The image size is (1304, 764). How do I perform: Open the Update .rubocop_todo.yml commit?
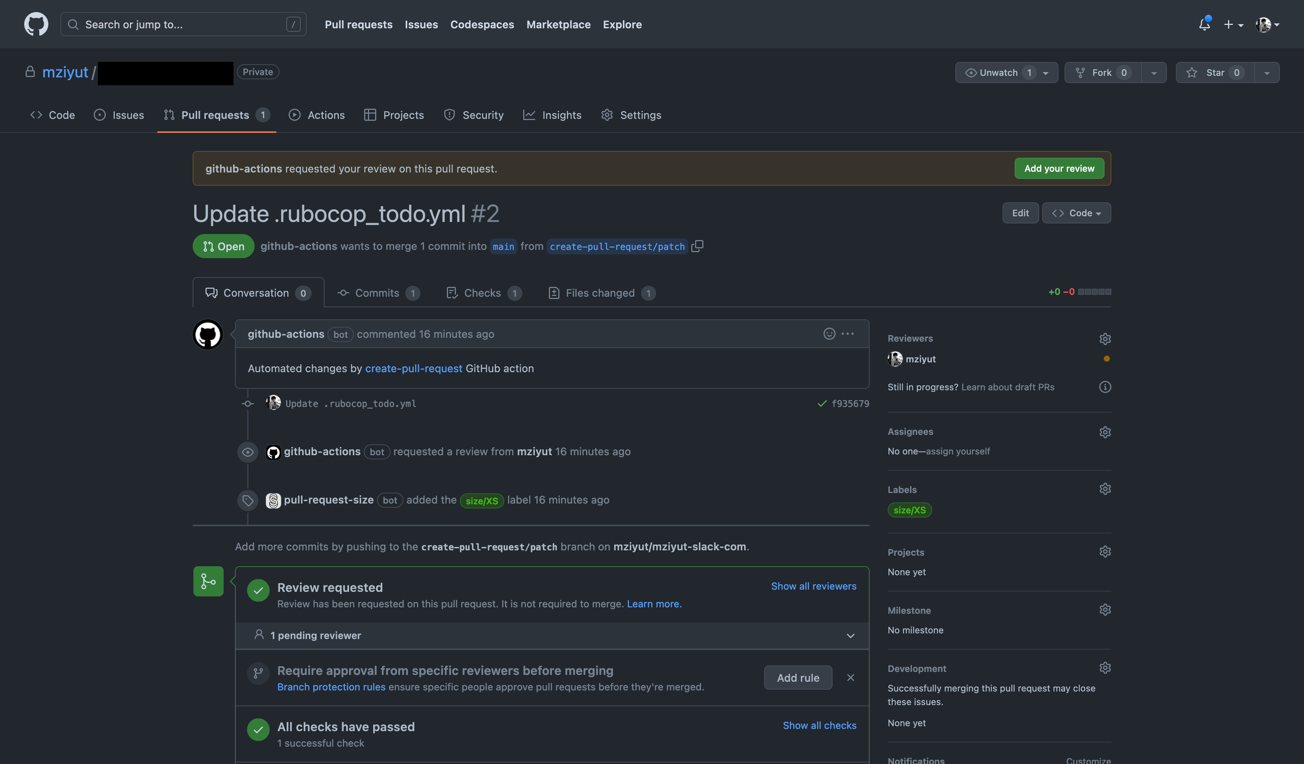tap(351, 404)
